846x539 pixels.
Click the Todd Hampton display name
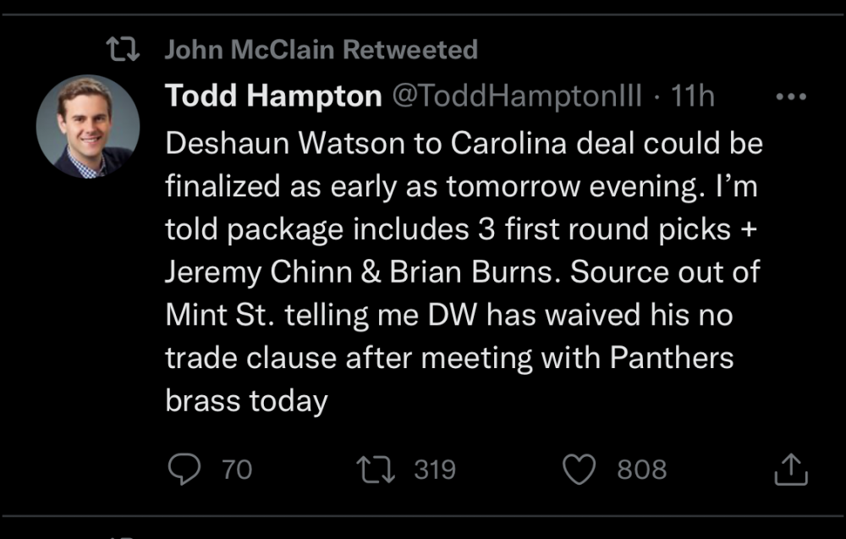[273, 96]
